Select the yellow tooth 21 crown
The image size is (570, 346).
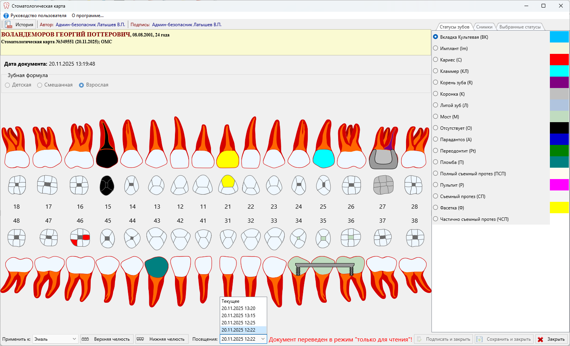(227, 159)
